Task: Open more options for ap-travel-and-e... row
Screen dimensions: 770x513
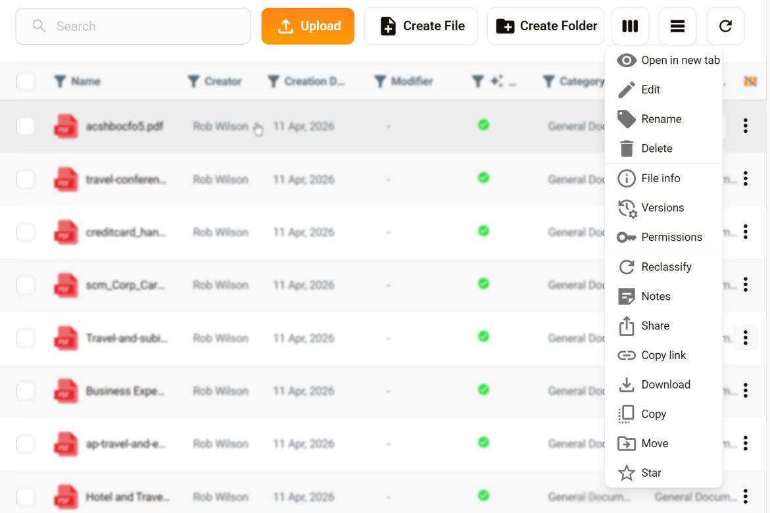Action: (746, 443)
